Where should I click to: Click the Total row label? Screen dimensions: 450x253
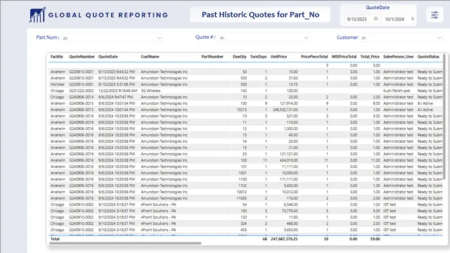55,239
